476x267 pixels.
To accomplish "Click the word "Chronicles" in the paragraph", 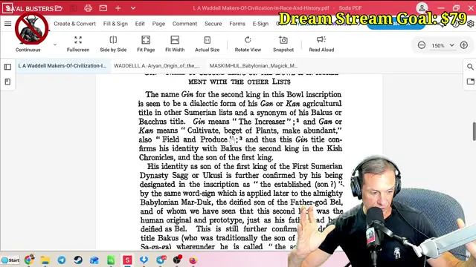I will [156, 157].
